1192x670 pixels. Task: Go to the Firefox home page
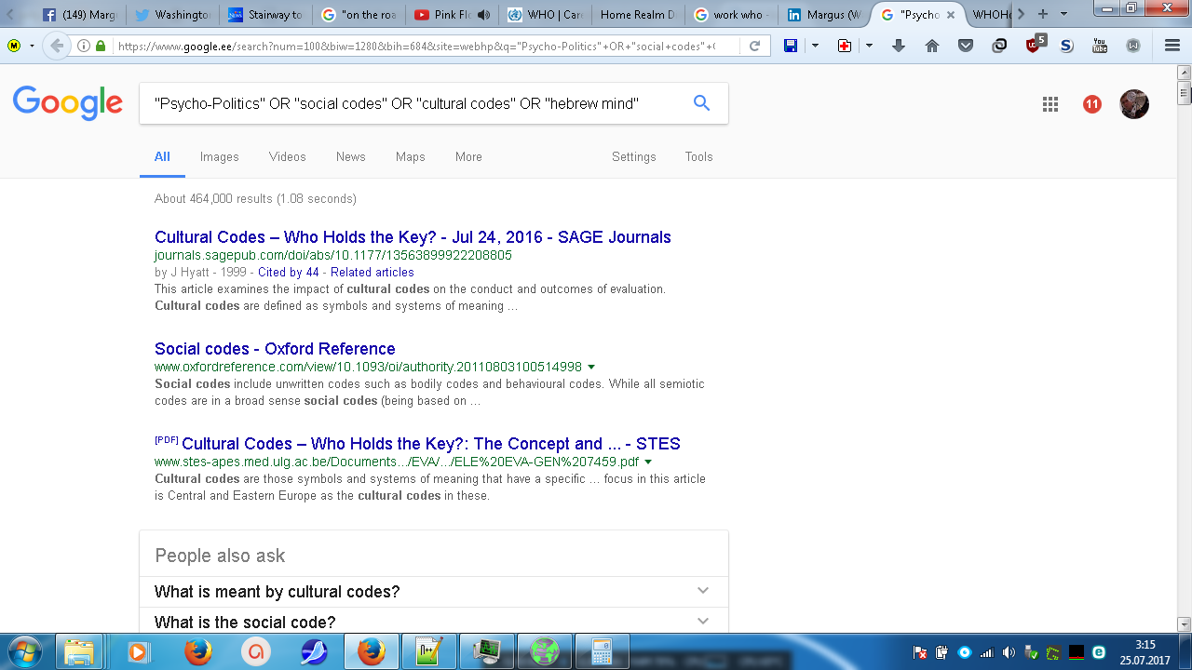pyautogui.click(x=932, y=46)
